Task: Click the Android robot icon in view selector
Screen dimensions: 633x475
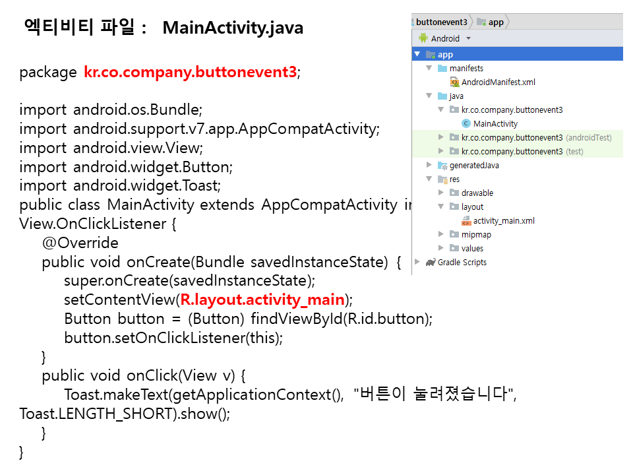Action: click(423, 38)
